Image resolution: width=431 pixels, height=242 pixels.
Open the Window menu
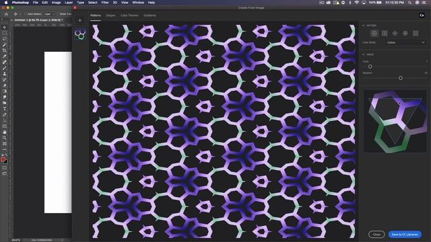[x=138, y=3]
